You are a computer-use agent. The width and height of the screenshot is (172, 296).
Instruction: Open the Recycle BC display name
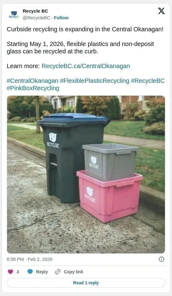(x=35, y=11)
